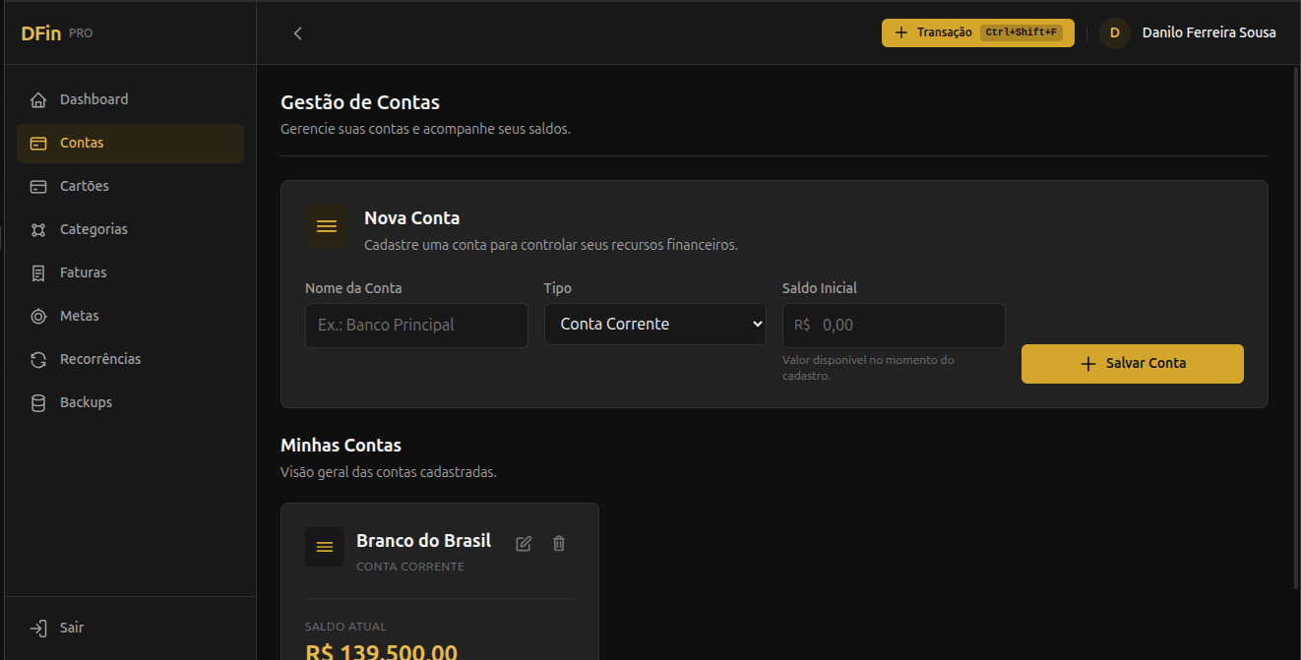Click the Nova Conta heading
Image resolution: width=1301 pixels, height=660 pixels.
411,218
